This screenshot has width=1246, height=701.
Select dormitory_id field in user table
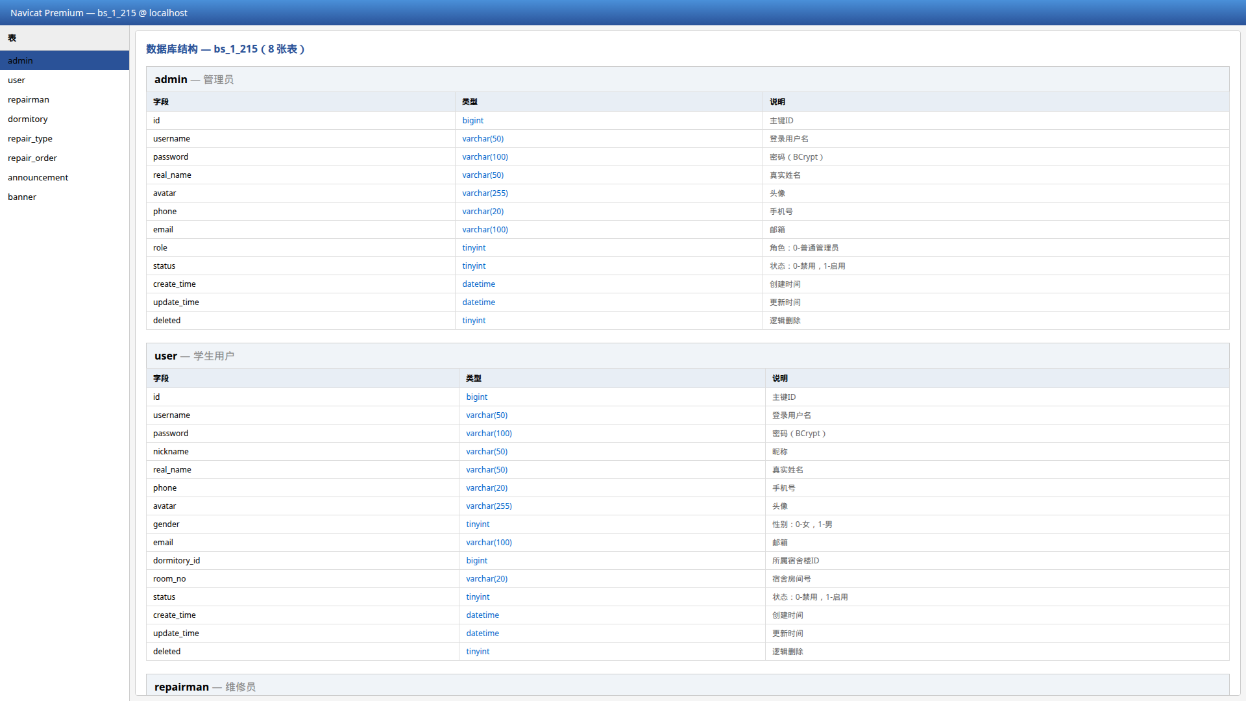(177, 561)
